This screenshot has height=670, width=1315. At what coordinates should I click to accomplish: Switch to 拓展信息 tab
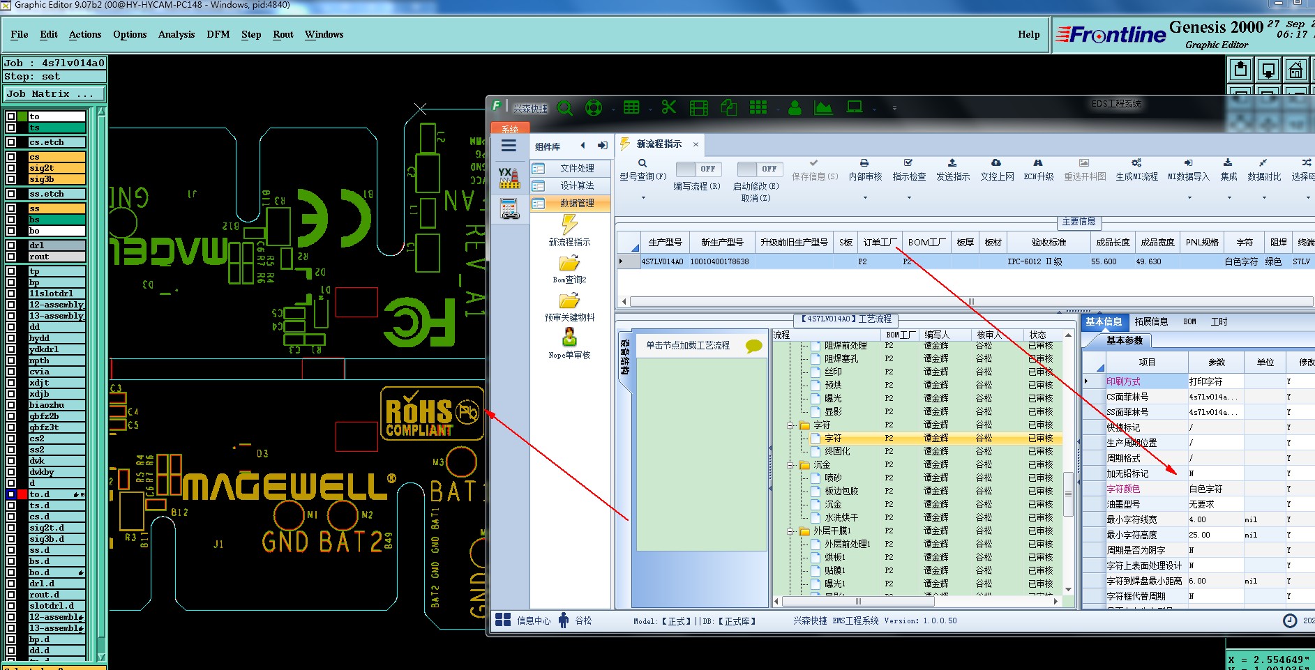tap(1151, 321)
